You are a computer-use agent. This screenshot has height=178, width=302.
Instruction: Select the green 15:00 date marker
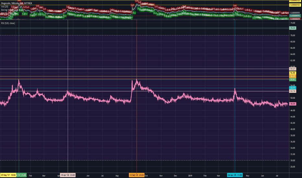[x=22, y=175]
